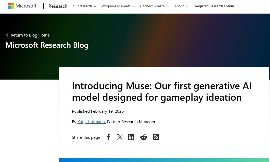270x162 pixels.
Task: Click the Published February 19, 2025 date text
Action: tap(98, 111)
